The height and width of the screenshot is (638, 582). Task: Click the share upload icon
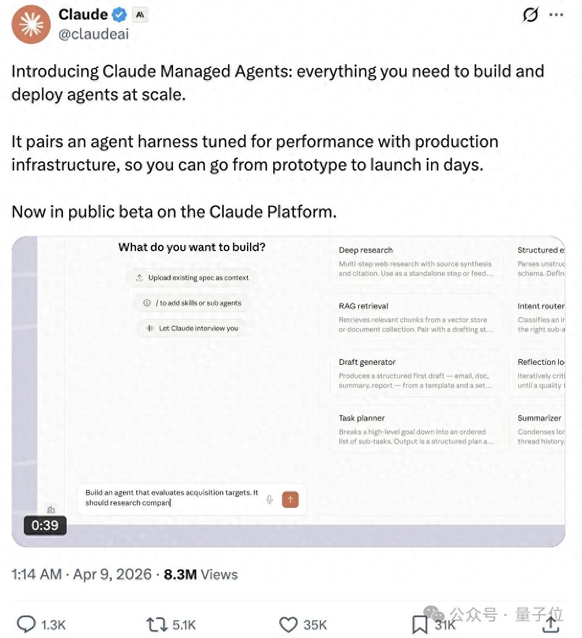pyautogui.click(x=551, y=624)
